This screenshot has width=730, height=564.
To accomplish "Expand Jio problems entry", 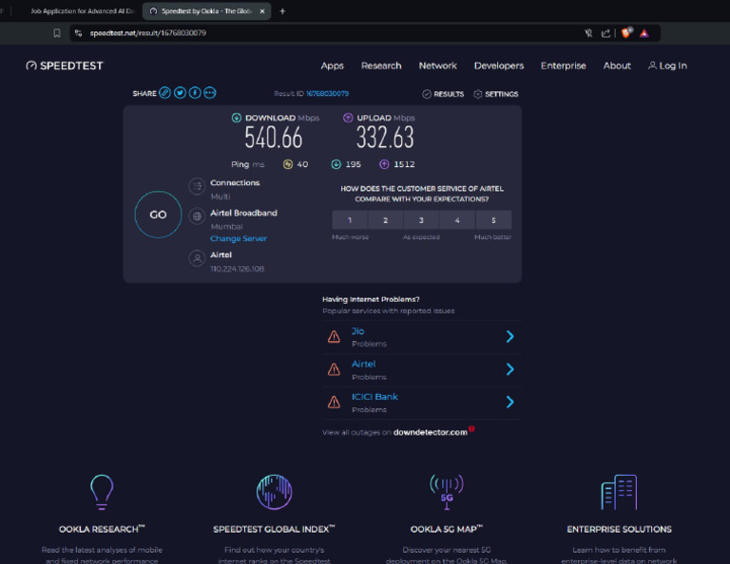I will click(x=509, y=336).
